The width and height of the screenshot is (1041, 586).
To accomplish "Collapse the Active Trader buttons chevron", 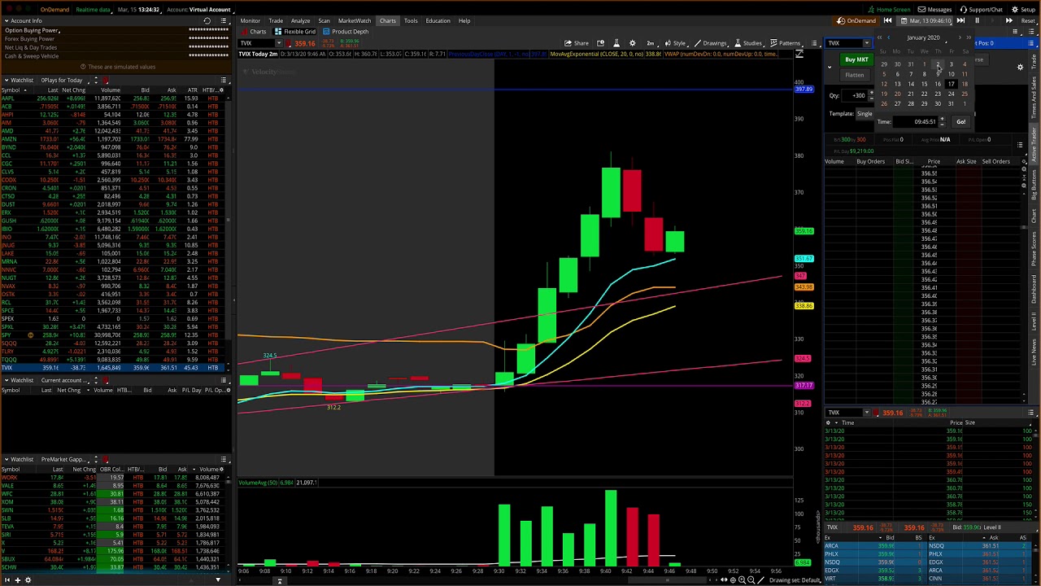I will point(830,67).
